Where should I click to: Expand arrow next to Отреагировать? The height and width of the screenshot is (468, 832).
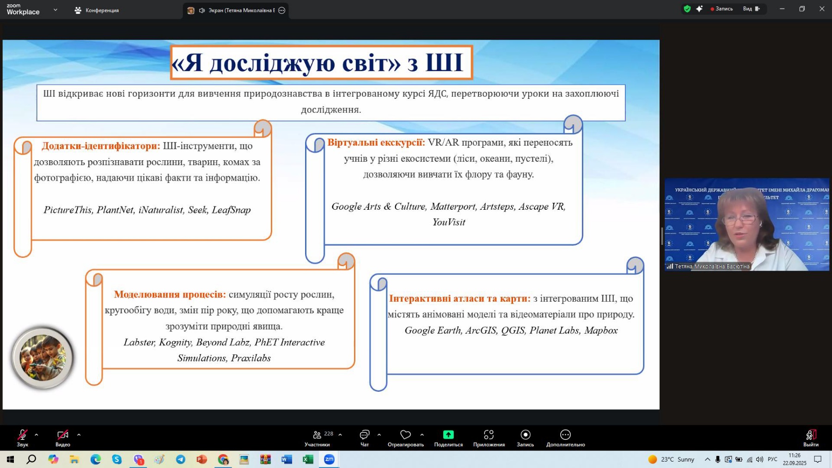422,435
